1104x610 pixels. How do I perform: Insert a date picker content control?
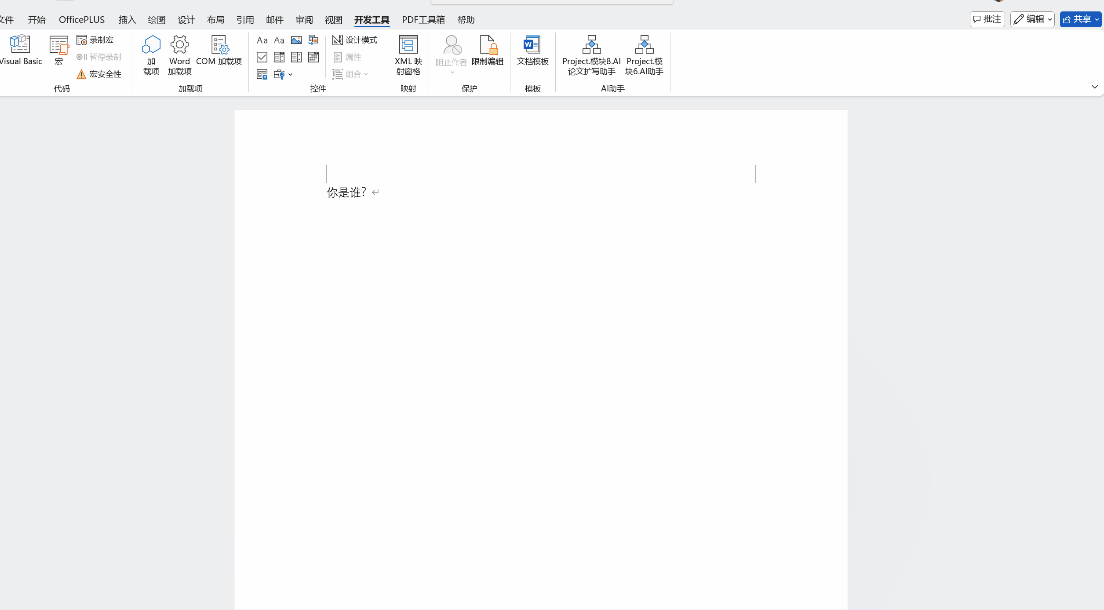(313, 57)
